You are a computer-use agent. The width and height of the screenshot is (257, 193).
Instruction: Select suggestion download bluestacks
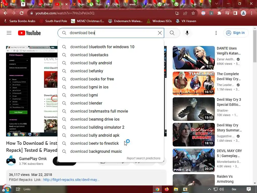[111, 55]
